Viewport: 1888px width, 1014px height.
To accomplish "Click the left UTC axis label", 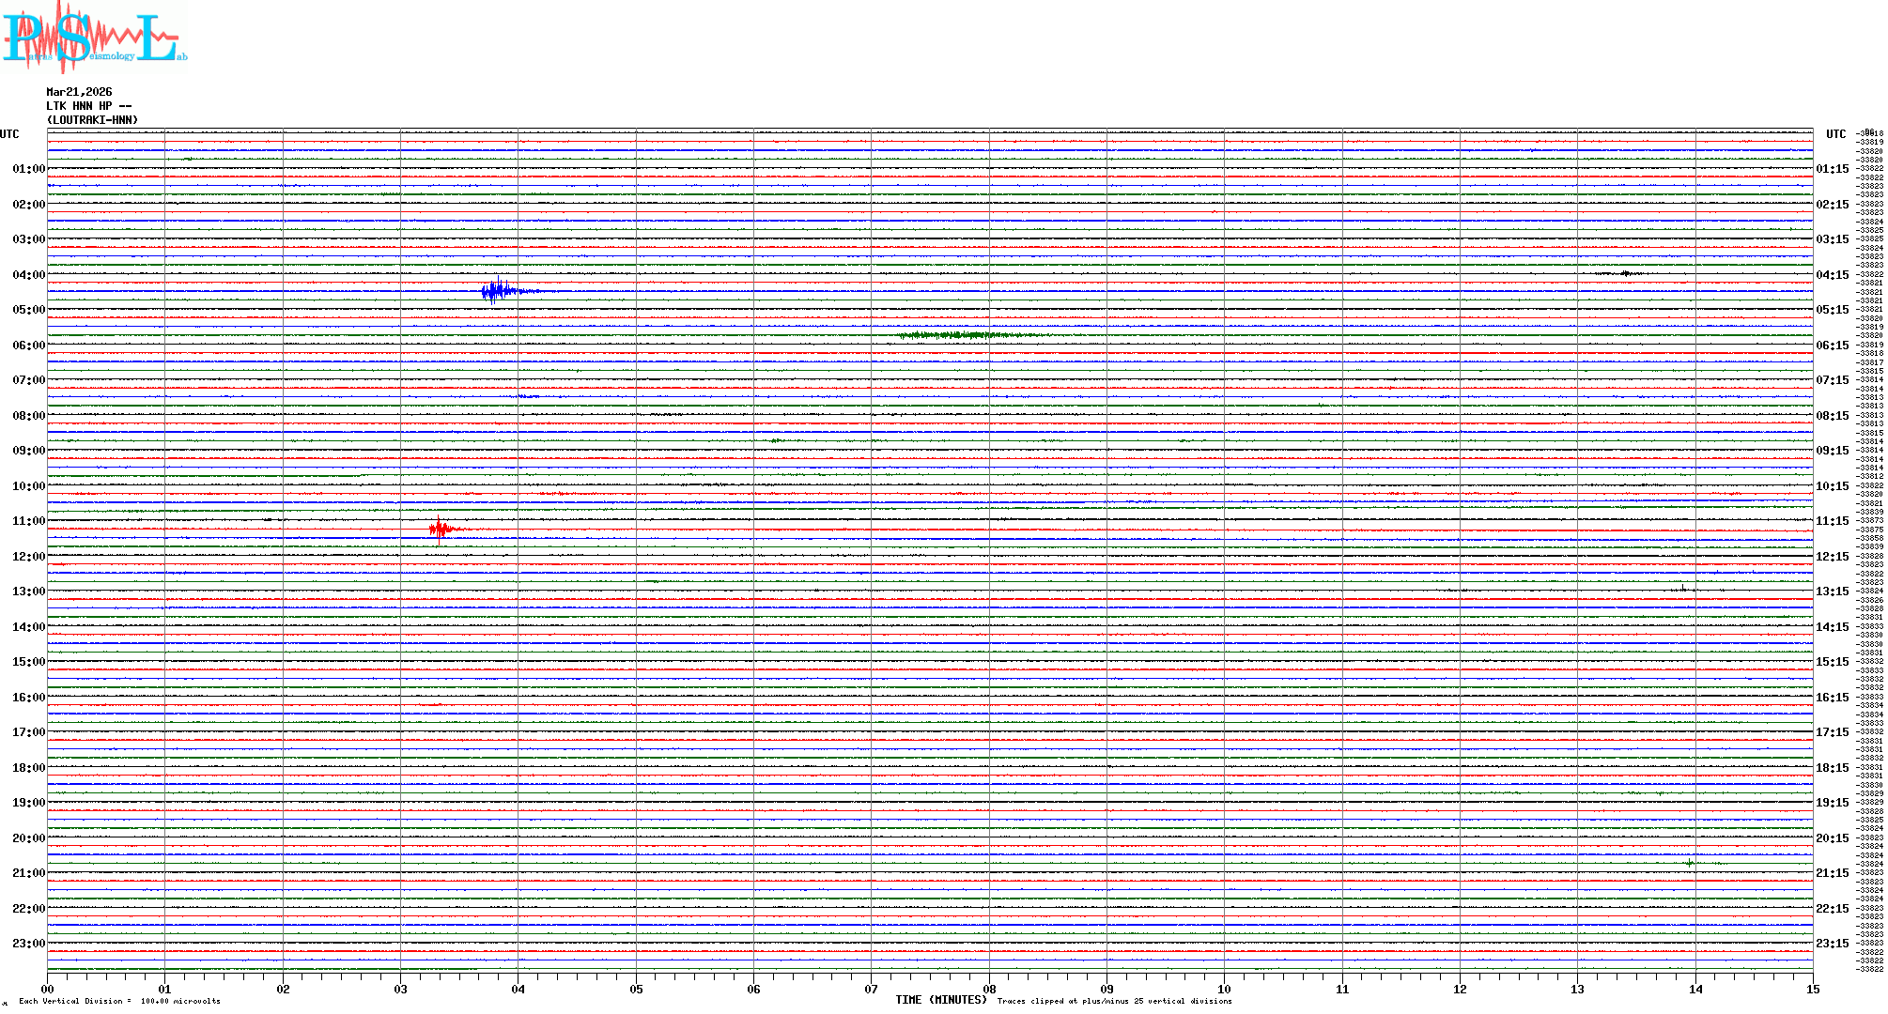I will tap(9, 134).
